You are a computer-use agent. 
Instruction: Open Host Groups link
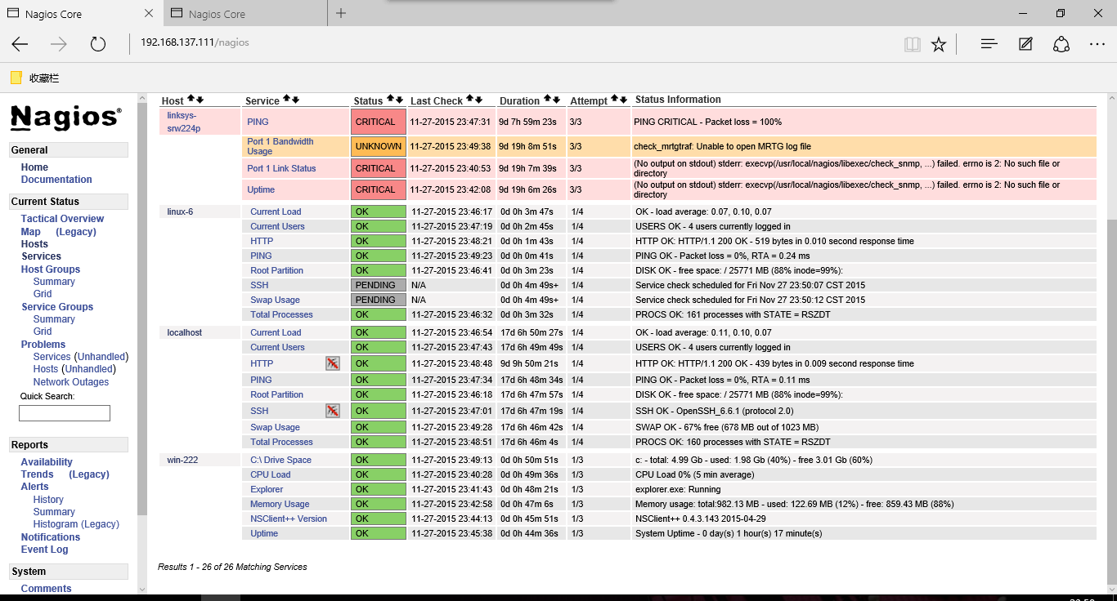click(x=51, y=269)
